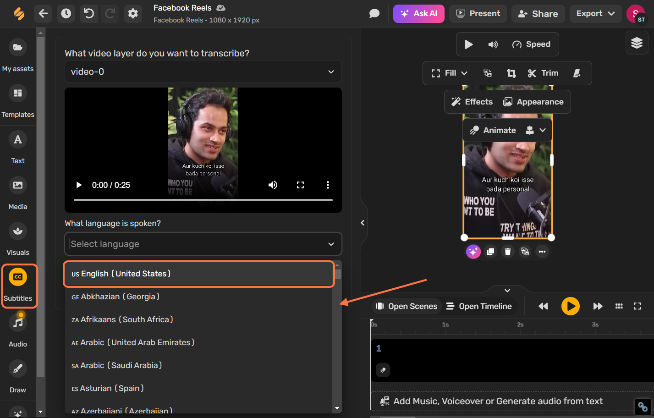The height and width of the screenshot is (418, 654).
Task: Open the Text tool panel
Action: pos(18,148)
